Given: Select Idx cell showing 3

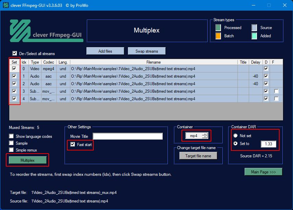Looking at the screenshot, I should (24, 91).
